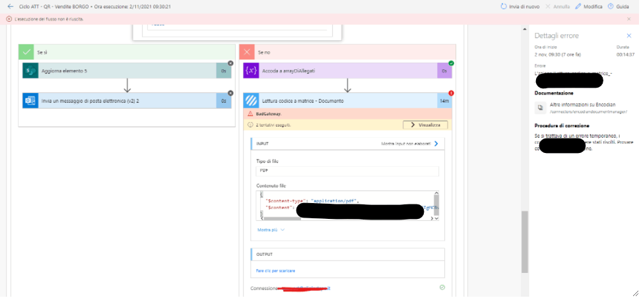Click the 14m duration on Lettura codice
The width and height of the screenshot is (641, 300).
tap(444, 100)
